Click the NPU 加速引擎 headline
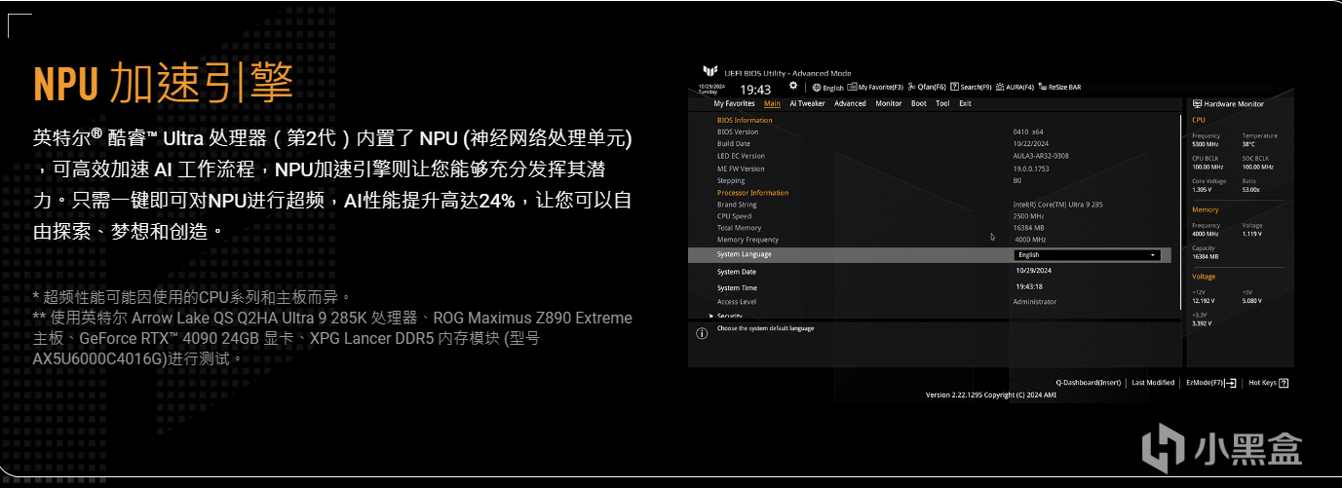The height and width of the screenshot is (488, 1342). point(163,85)
